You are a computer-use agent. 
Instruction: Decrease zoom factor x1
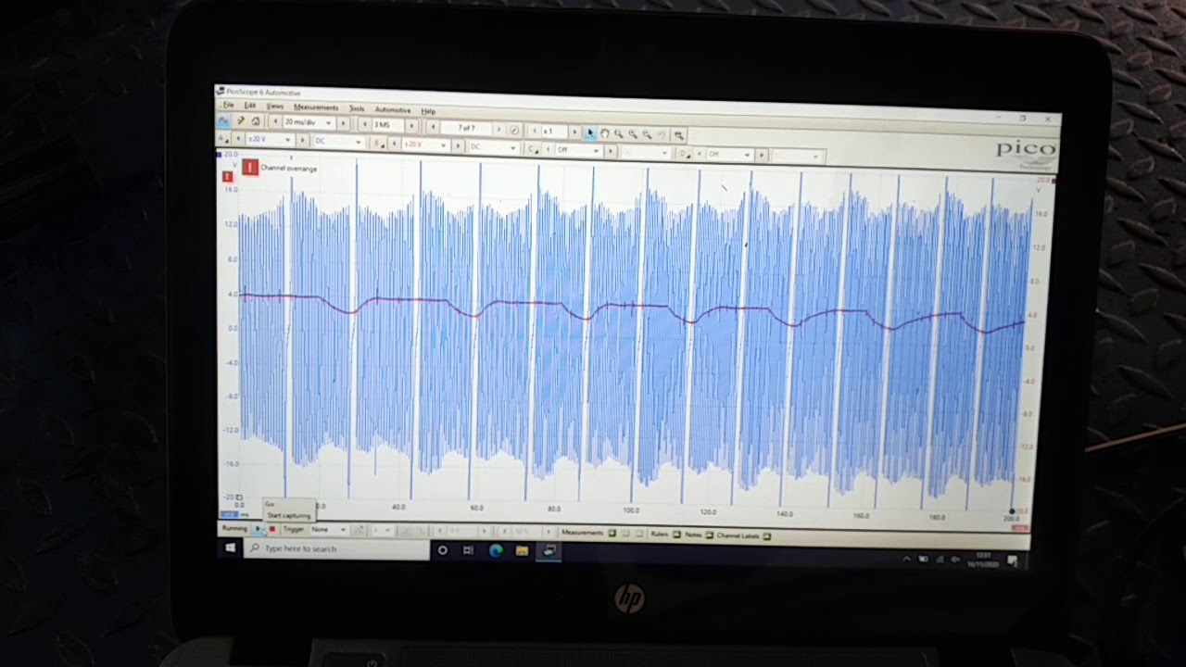click(535, 130)
